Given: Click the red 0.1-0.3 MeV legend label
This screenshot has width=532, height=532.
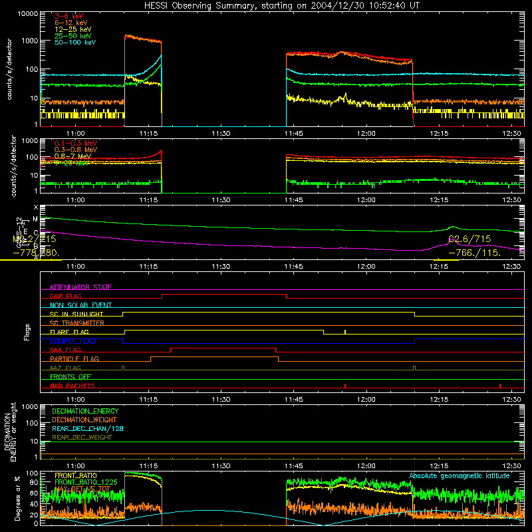Looking at the screenshot, I should [76, 143].
